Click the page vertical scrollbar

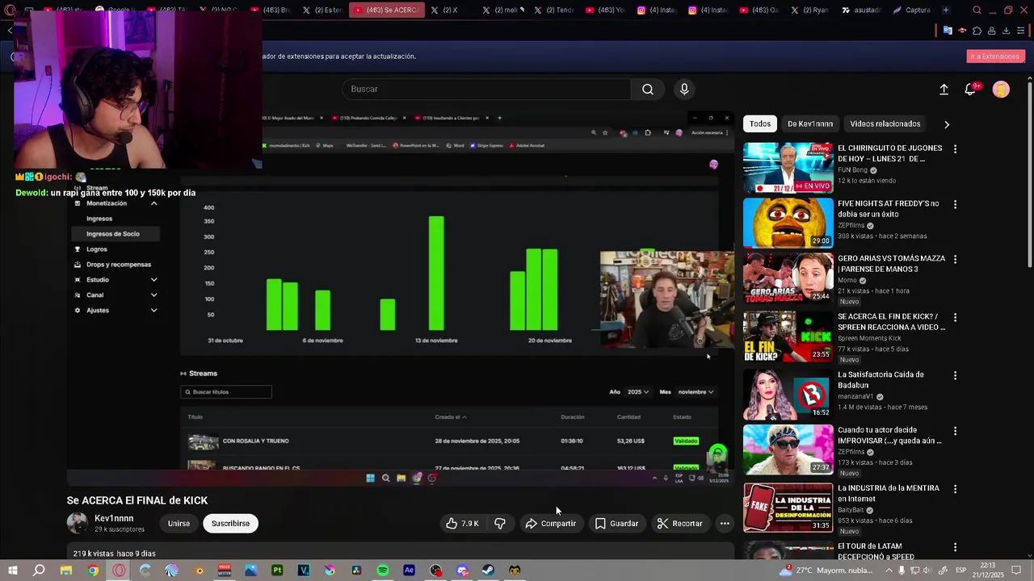click(1029, 173)
